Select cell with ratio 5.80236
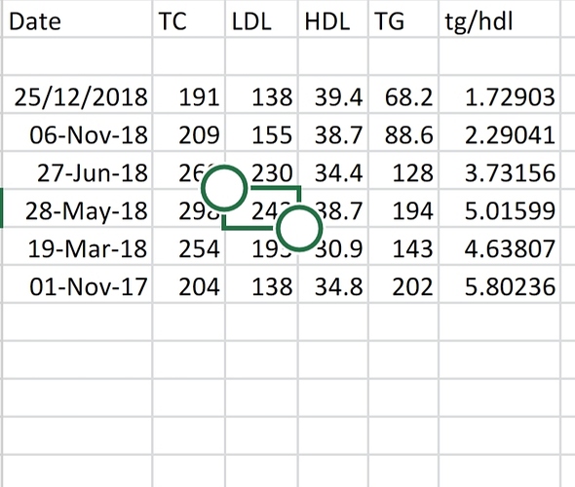 point(499,284)
